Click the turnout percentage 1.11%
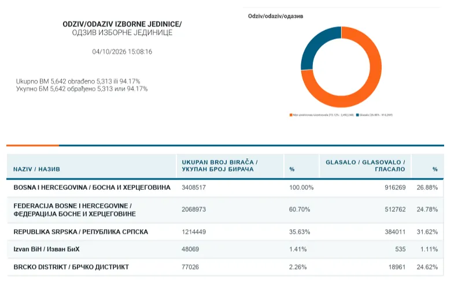Viewport: 458px width, 284px height. click(429, 249)
